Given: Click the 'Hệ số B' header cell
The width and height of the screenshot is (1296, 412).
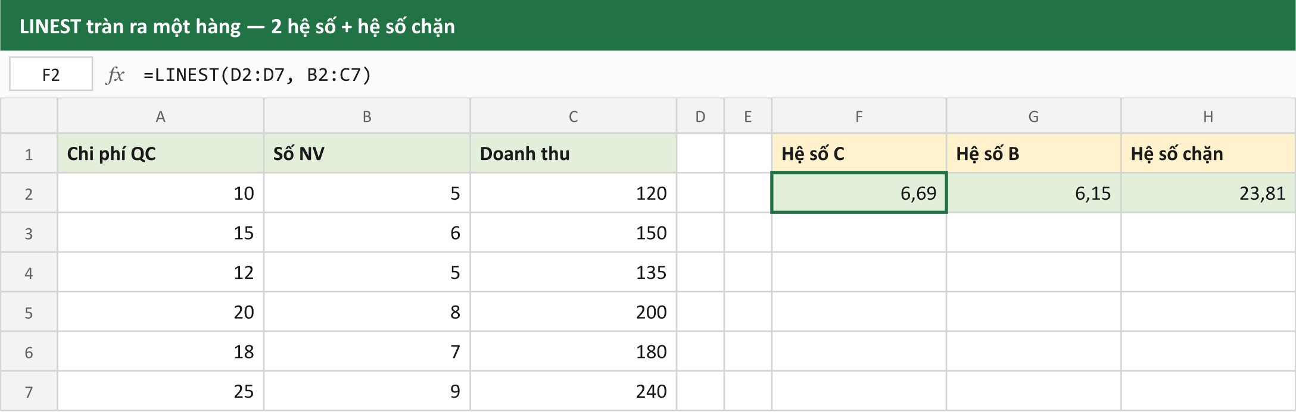Looking at the screenshot, I should pos(1034,153).
